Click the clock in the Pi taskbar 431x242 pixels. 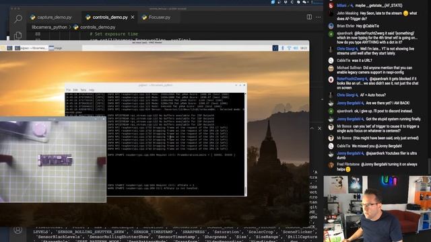coord(304,48)
